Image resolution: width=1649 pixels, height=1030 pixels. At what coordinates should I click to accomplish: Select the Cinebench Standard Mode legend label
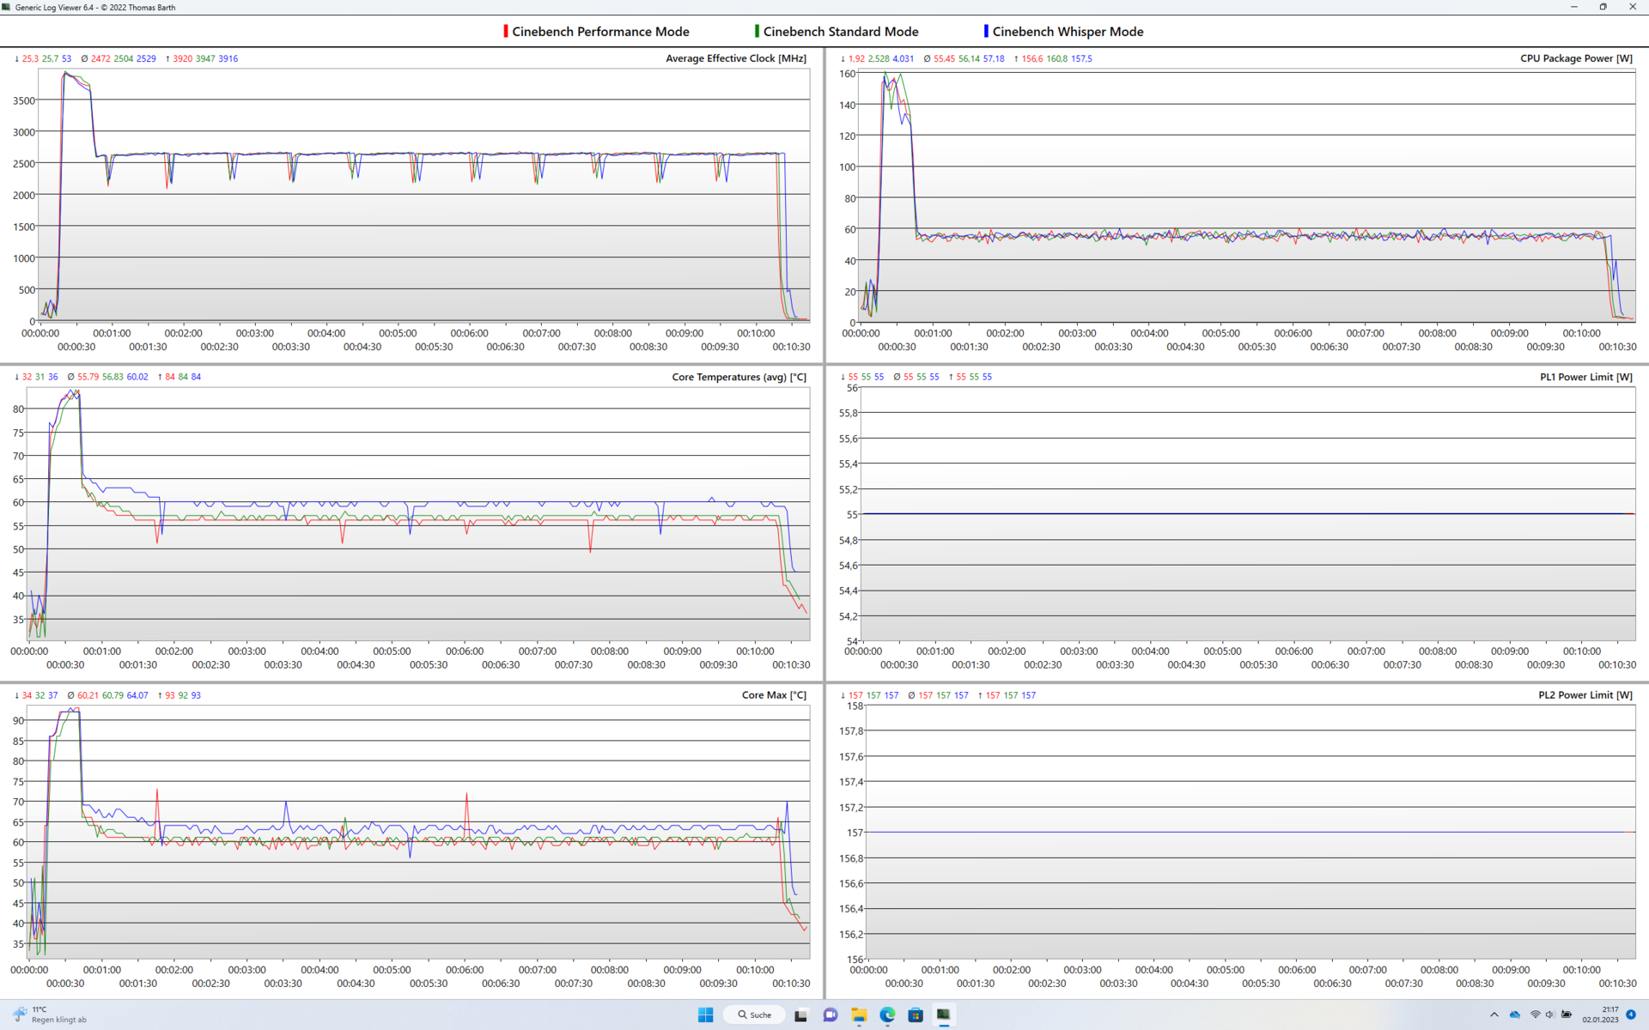click(x=841, y=32)
